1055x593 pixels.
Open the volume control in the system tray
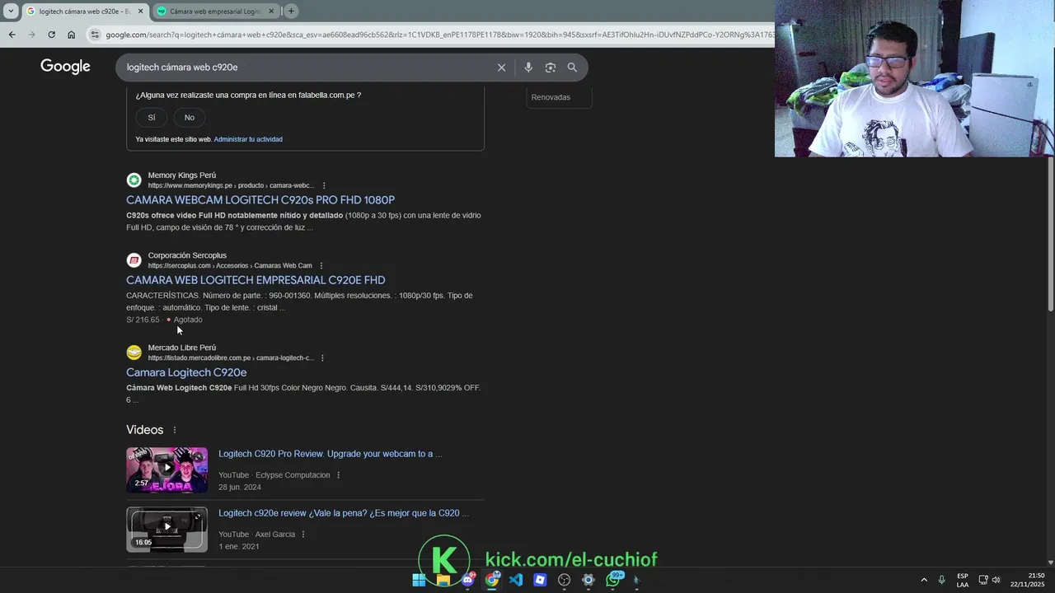pos(996,580)
